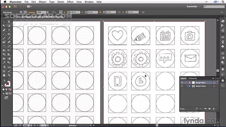Select the Paintbrush tool
226x127 pixels.
click(4, 38)
